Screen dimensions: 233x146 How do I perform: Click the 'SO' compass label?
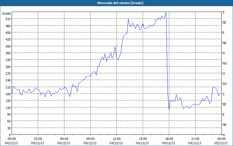225,84
